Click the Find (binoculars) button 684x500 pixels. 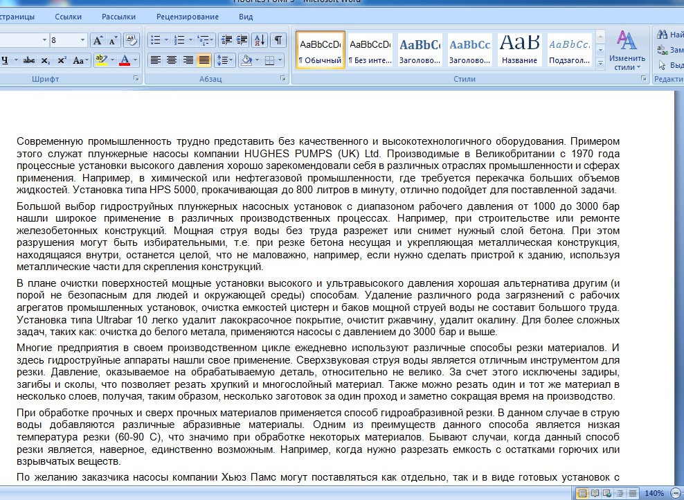[669, 34]
